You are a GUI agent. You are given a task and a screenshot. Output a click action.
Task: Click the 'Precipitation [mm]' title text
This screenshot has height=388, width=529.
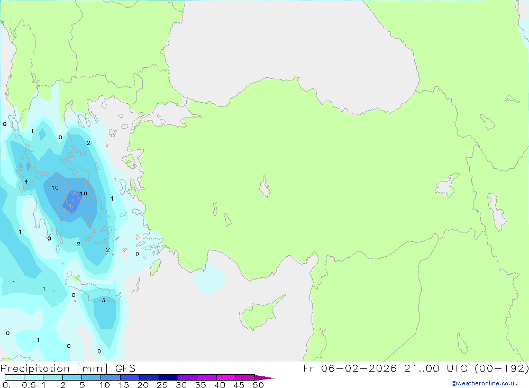(54, 368)
